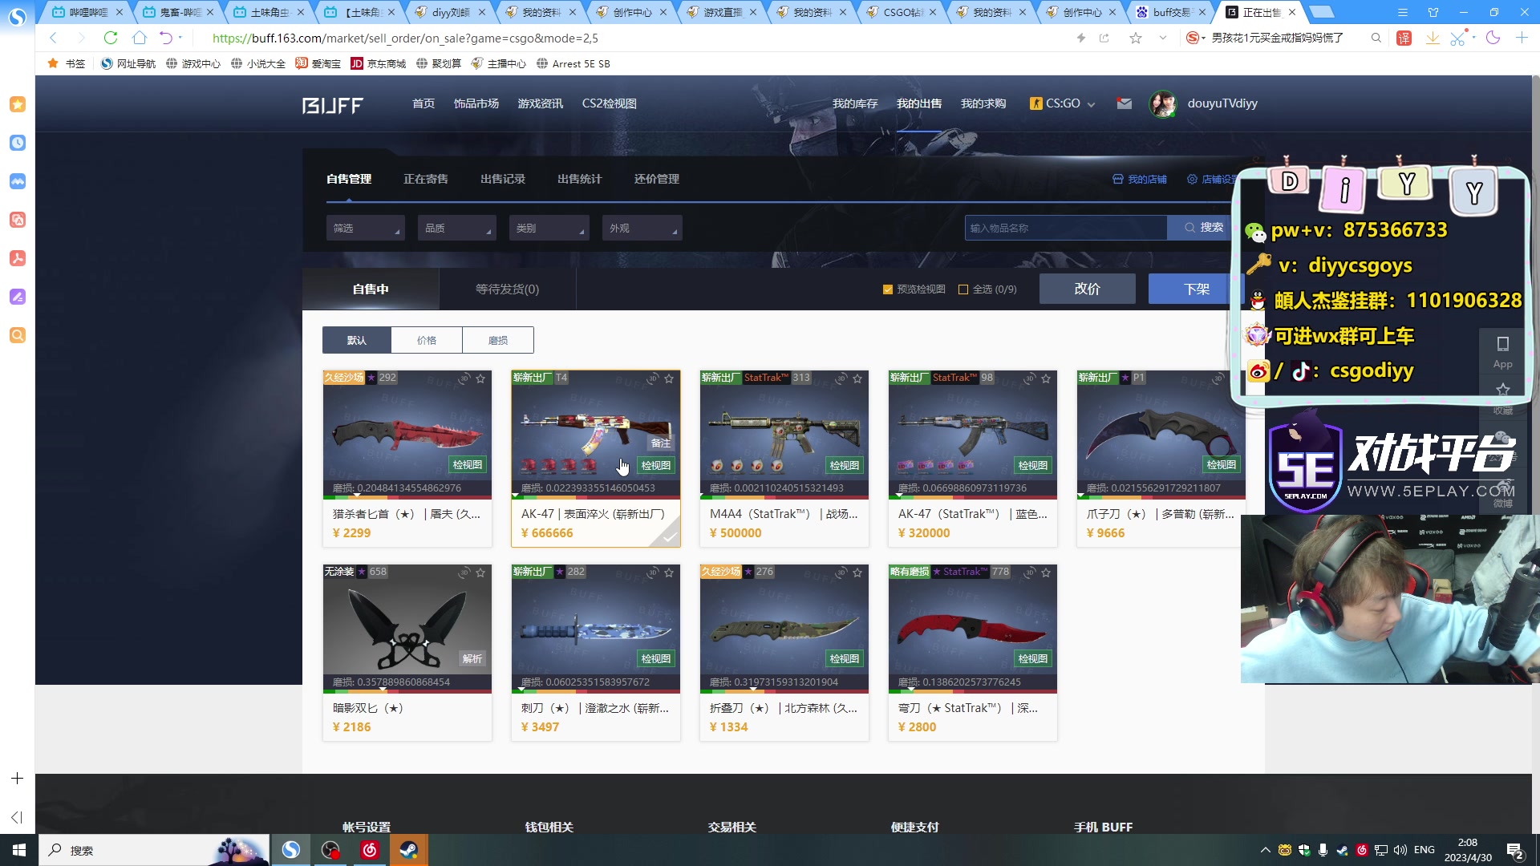Viewport: 1540px width, 866px height.
Task: Click the 下架 button
Action: click(x=1196, y=289)
